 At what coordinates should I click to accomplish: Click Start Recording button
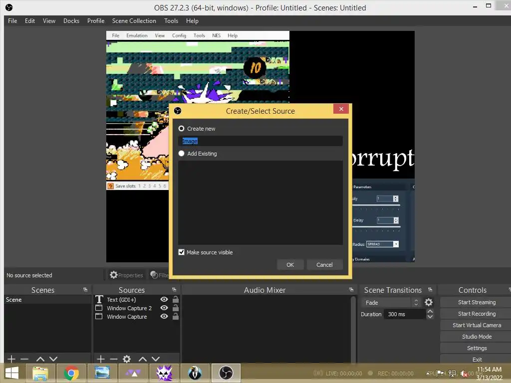477,314
